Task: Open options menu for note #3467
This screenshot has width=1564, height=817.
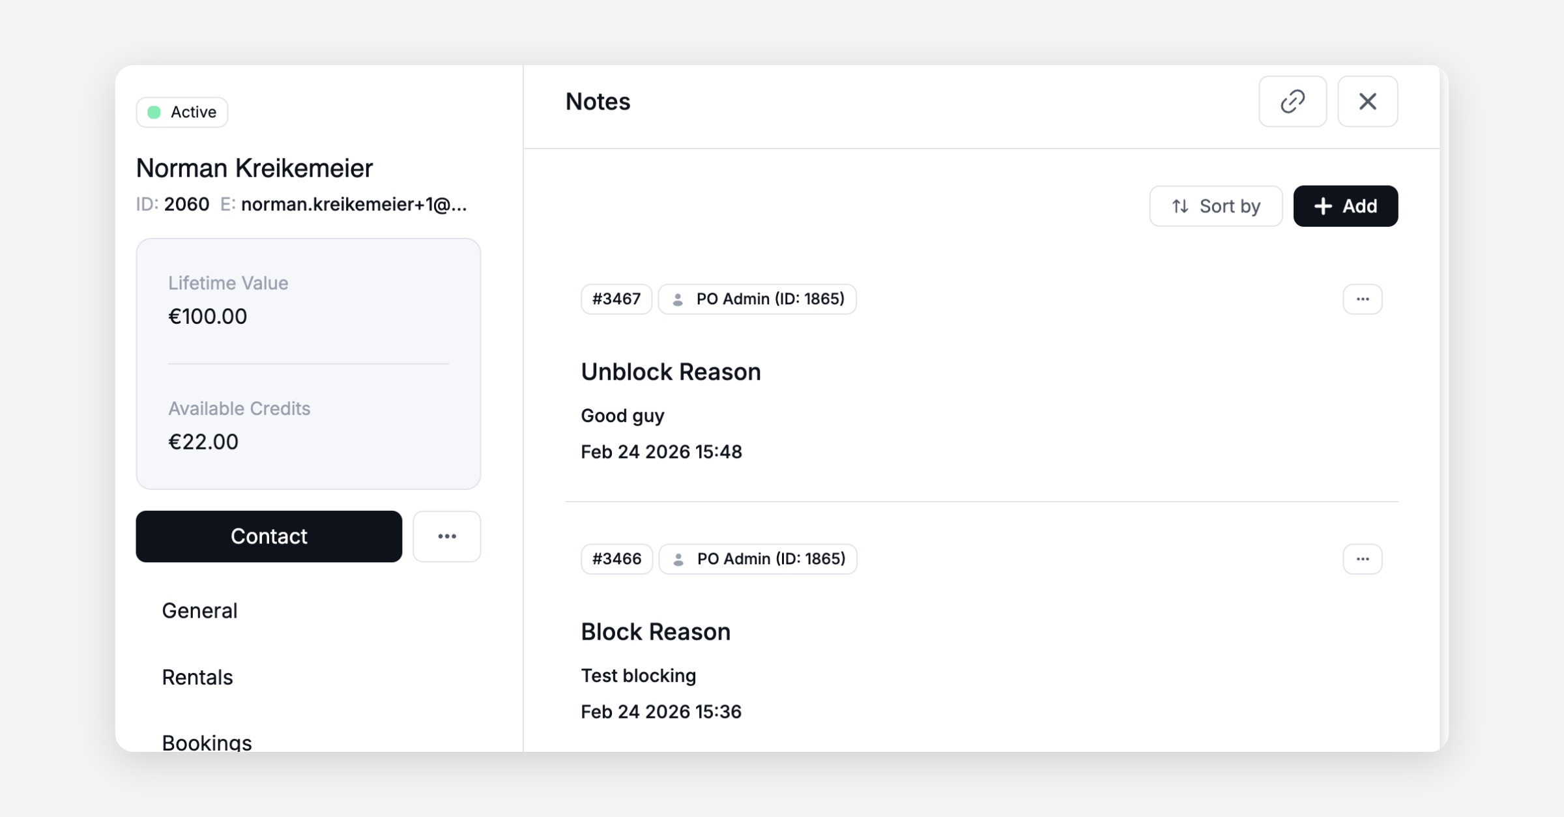Action: coord(1362,299)
